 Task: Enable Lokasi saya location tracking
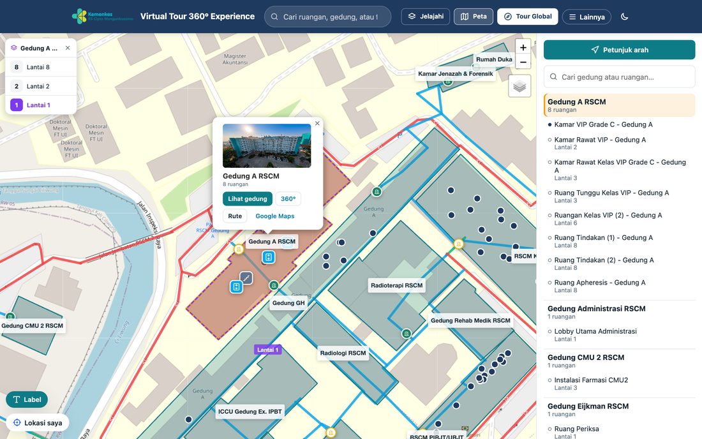pos(38,423)
